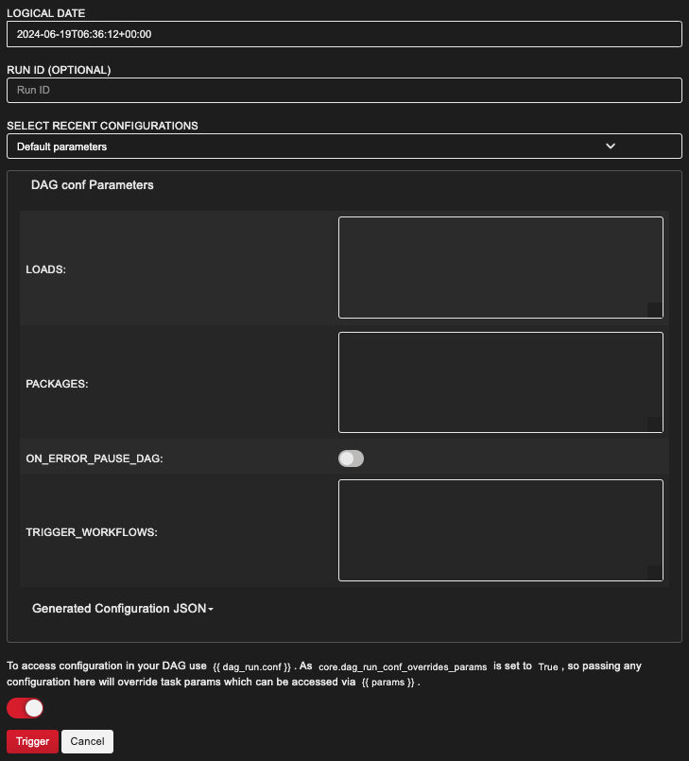
Task: Enable the ON_ERROR_PAUSE_DAG switch
Action: 351,458
